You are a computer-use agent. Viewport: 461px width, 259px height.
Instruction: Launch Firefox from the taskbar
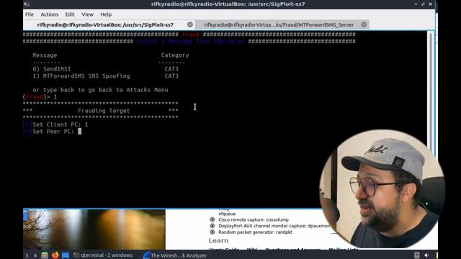[55, 255]
